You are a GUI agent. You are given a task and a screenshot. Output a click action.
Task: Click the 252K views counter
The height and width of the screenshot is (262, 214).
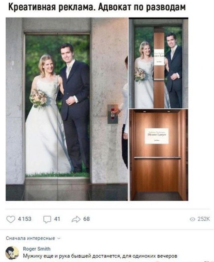tap(204, 219)
